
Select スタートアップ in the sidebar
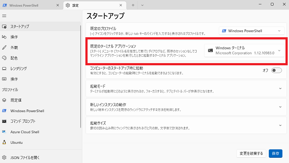coord(40,26)
